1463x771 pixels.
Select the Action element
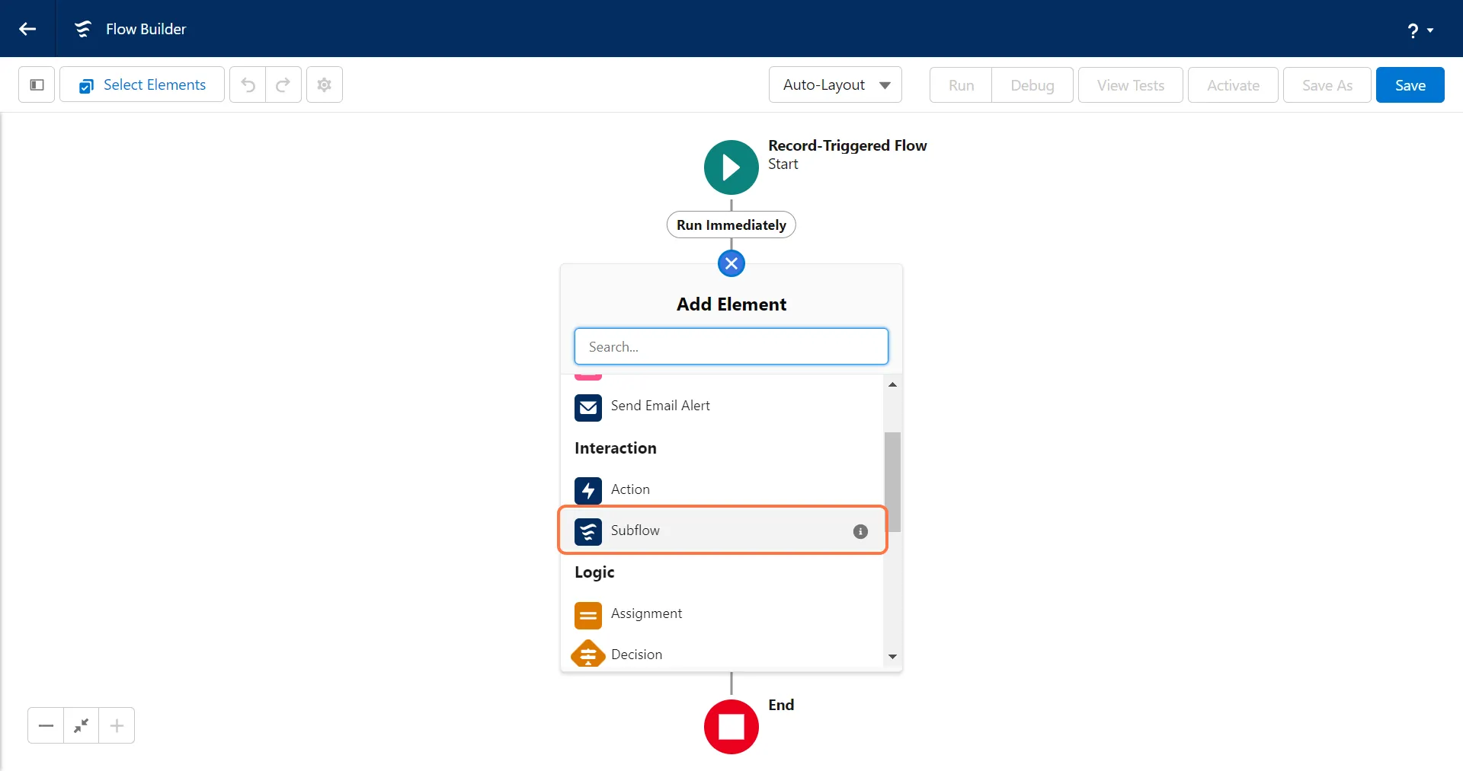[x=630, y=489]
